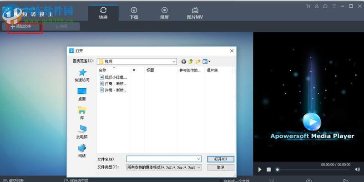Screen dimensions: 364x182
Task: Sort by the 唱片集 column header
Action: click(x=218, y=70)
